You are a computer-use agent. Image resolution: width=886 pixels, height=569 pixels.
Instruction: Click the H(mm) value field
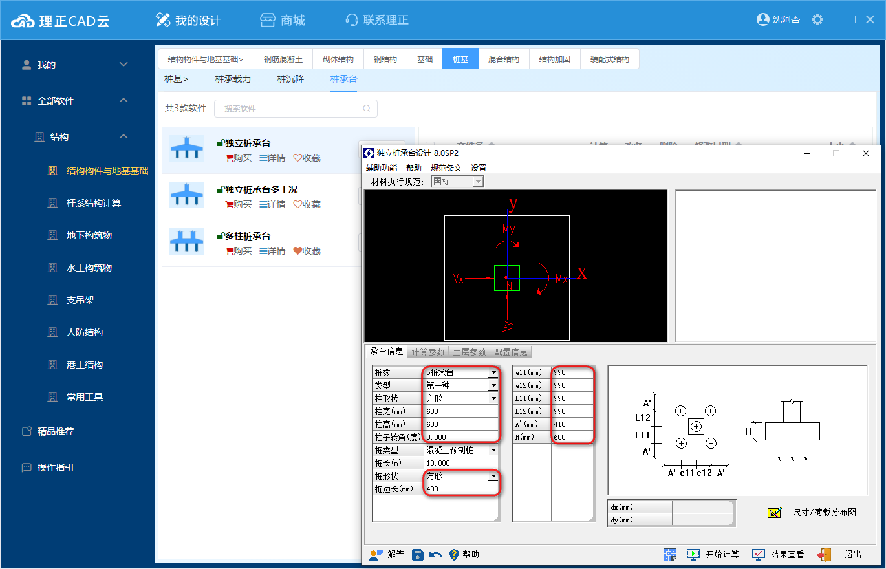click(572, 438)
